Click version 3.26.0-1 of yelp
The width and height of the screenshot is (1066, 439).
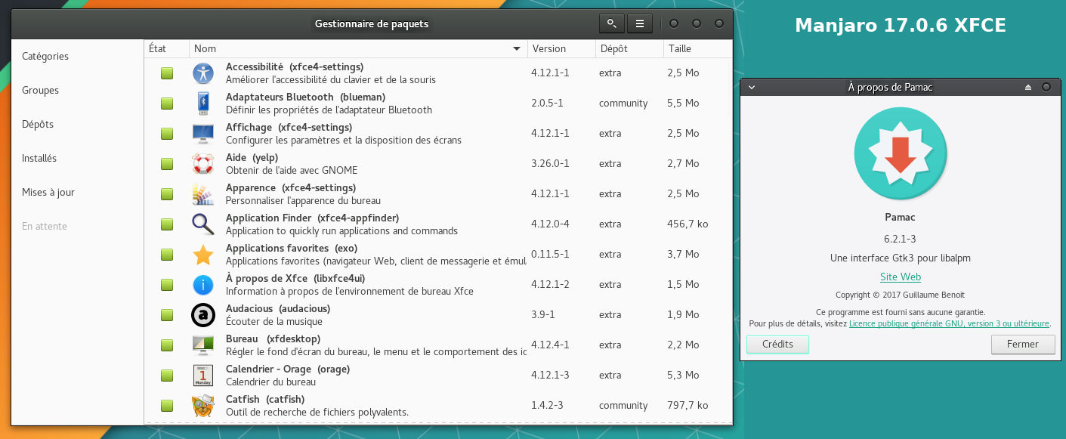coord(550,163)
